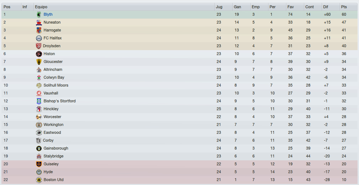Open the Droylsden crest icon
Viewport: 359px width, 185px height.
[x=39, y=46]
